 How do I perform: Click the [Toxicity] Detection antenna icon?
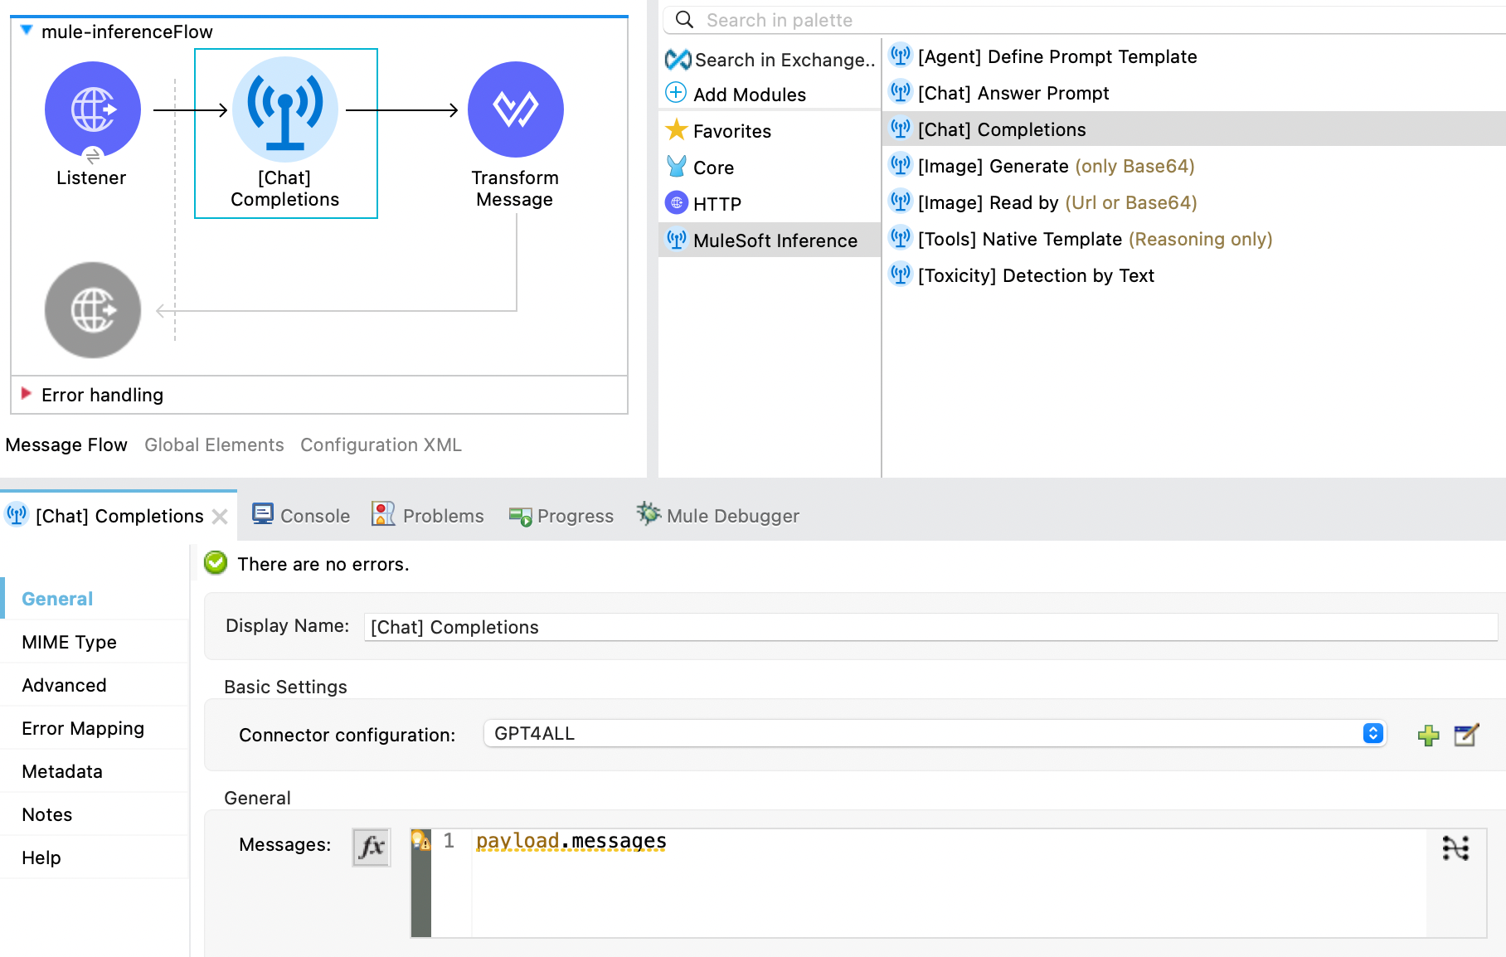900,274
